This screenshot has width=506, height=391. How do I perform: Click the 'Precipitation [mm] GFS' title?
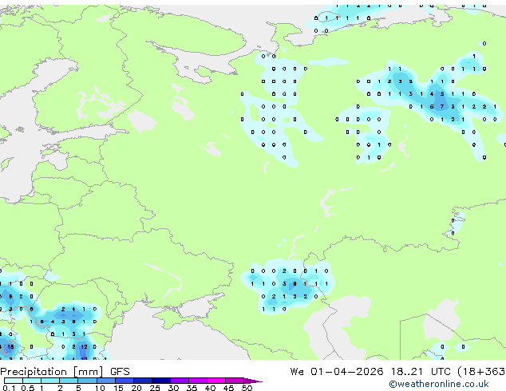(x=65, y=372)
